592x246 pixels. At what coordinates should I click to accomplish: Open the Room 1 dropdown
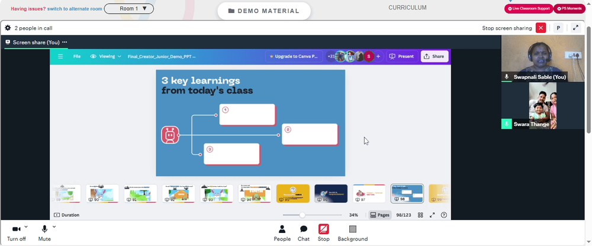(x=128, y=8)
